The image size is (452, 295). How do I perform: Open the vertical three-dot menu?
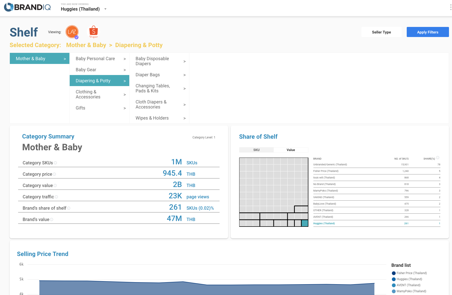[450, 7]
